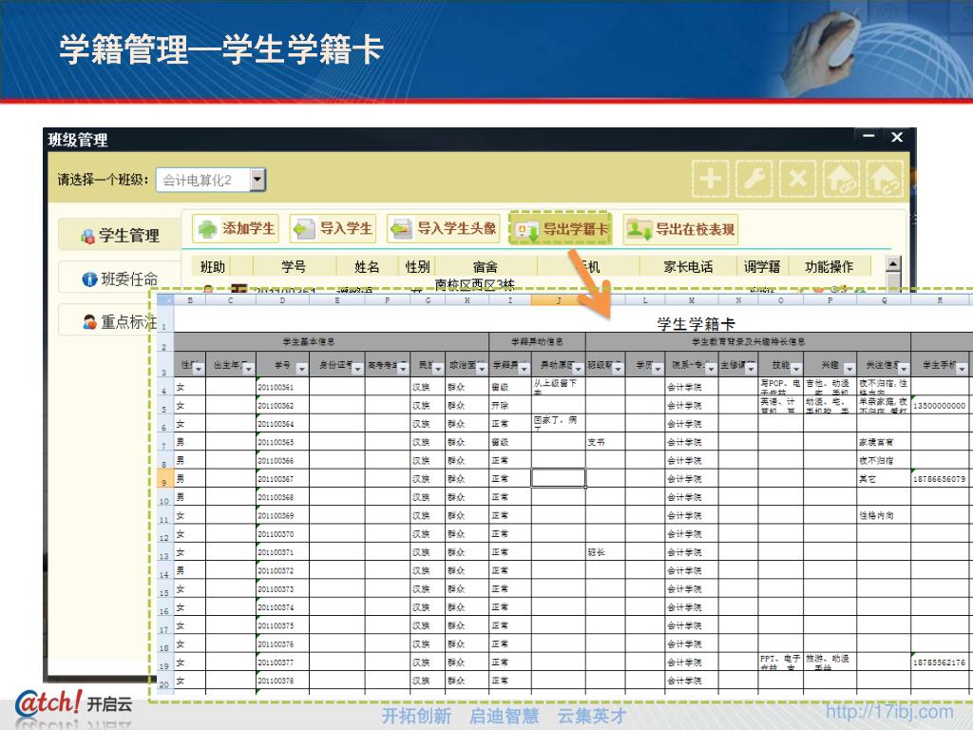Select spreadsheet column D header
Image resolution: width=973 pixels, height=730 pixels.
pos(282,300)
